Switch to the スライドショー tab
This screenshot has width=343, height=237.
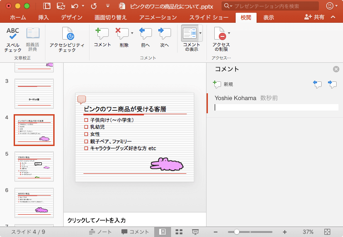coord(209,17)
